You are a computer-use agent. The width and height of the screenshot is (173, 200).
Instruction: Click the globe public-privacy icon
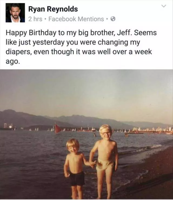[113, 19]
